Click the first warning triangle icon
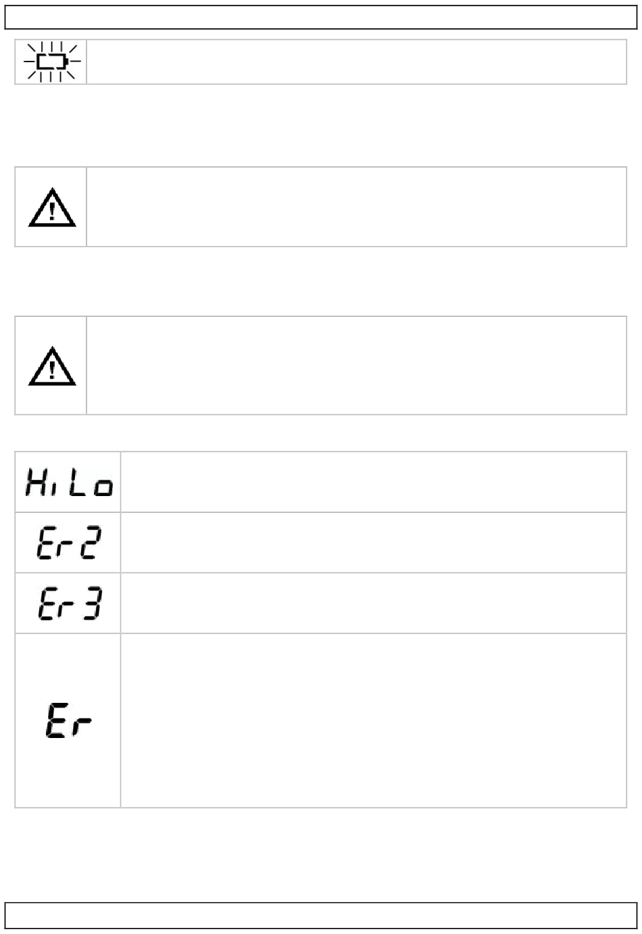 [x=51, y=207]
